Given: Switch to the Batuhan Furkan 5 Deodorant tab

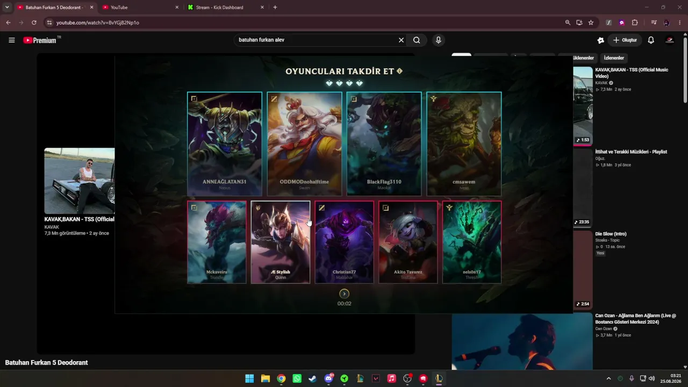Looking at the screenshot, I should (x=54, y=8).
